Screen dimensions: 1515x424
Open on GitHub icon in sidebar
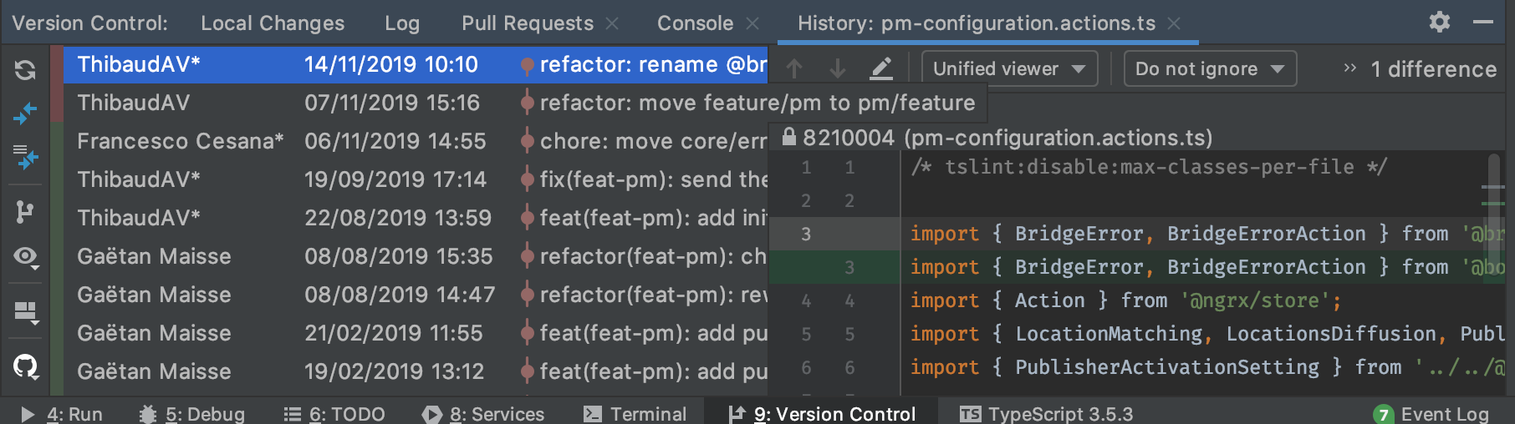[26, 366]
